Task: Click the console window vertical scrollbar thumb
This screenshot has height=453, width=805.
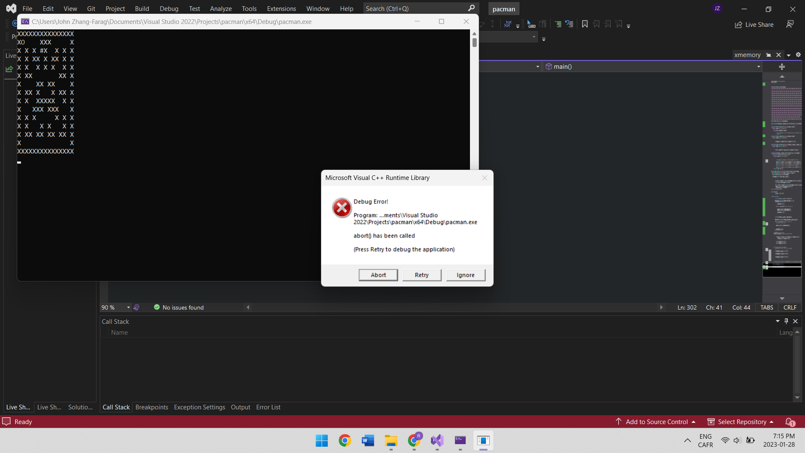Action: 475,42
